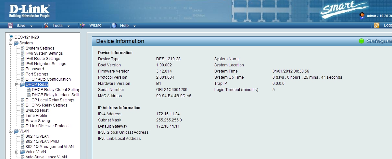Open DHCP Relay Global Settings

click(x=56, y=89)
